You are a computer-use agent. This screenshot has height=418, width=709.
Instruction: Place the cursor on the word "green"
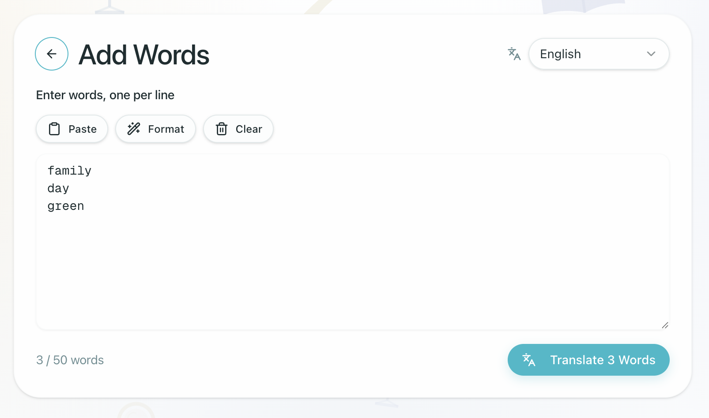click(x=66, y=206)
